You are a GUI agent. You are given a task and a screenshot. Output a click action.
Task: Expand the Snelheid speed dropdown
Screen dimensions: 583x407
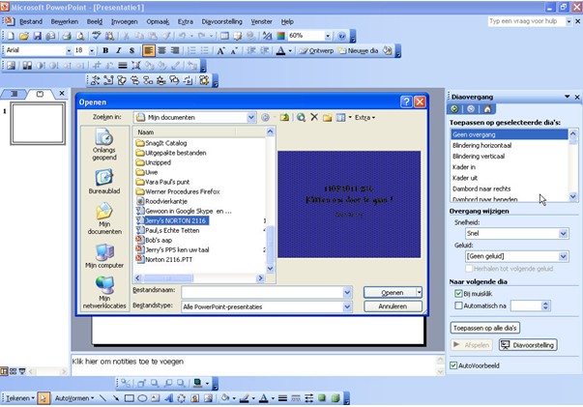[x=564, y=233]
